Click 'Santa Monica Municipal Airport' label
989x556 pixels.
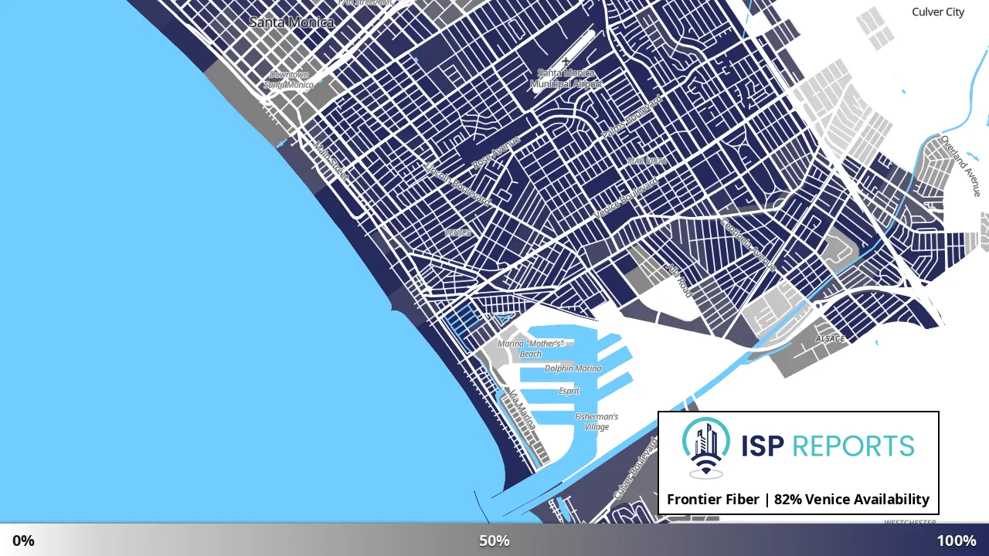pos(566,78)
